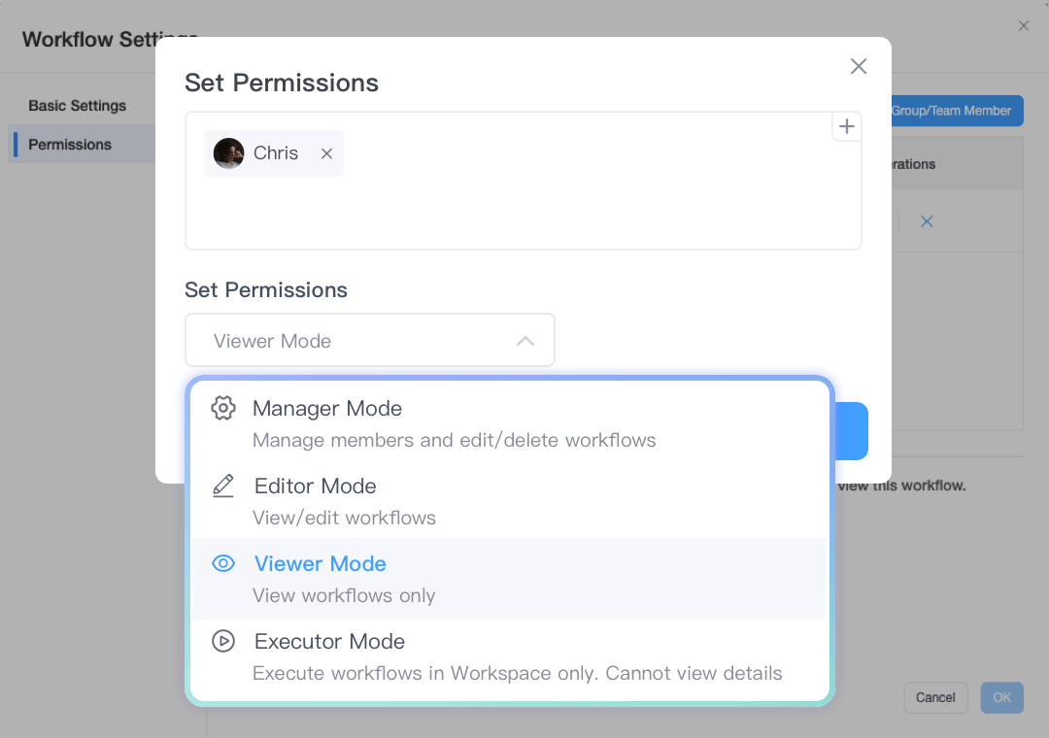Switch to the Permissions tab

tap(70, 145)
